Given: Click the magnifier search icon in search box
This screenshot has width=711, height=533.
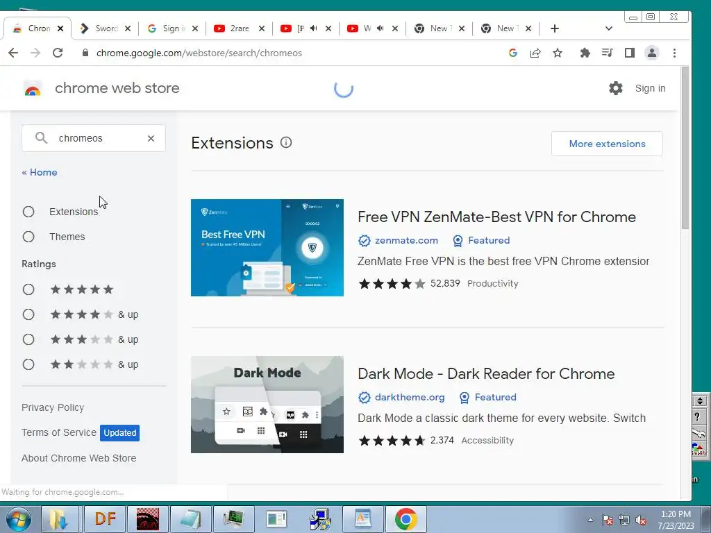Looking at the screenshot, I should (x=41, y=138).
